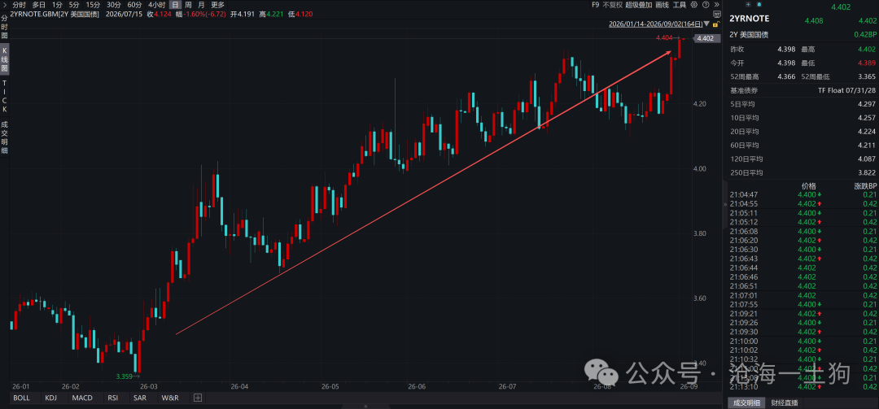This screenshot has height=409, width=879.
Task: Open the date range dropdown triangle
Action: click(x=706, y=24)
